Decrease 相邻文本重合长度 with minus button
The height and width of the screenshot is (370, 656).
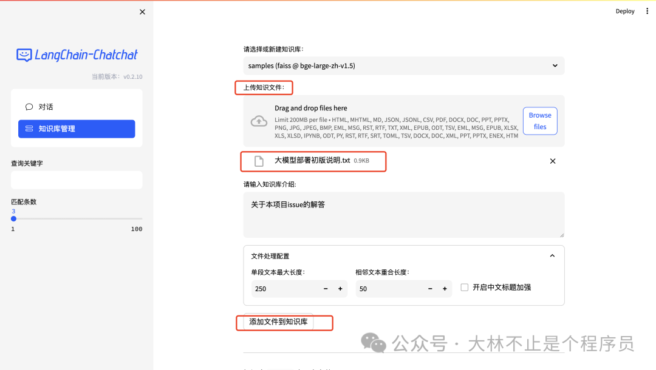pos(430,289)
